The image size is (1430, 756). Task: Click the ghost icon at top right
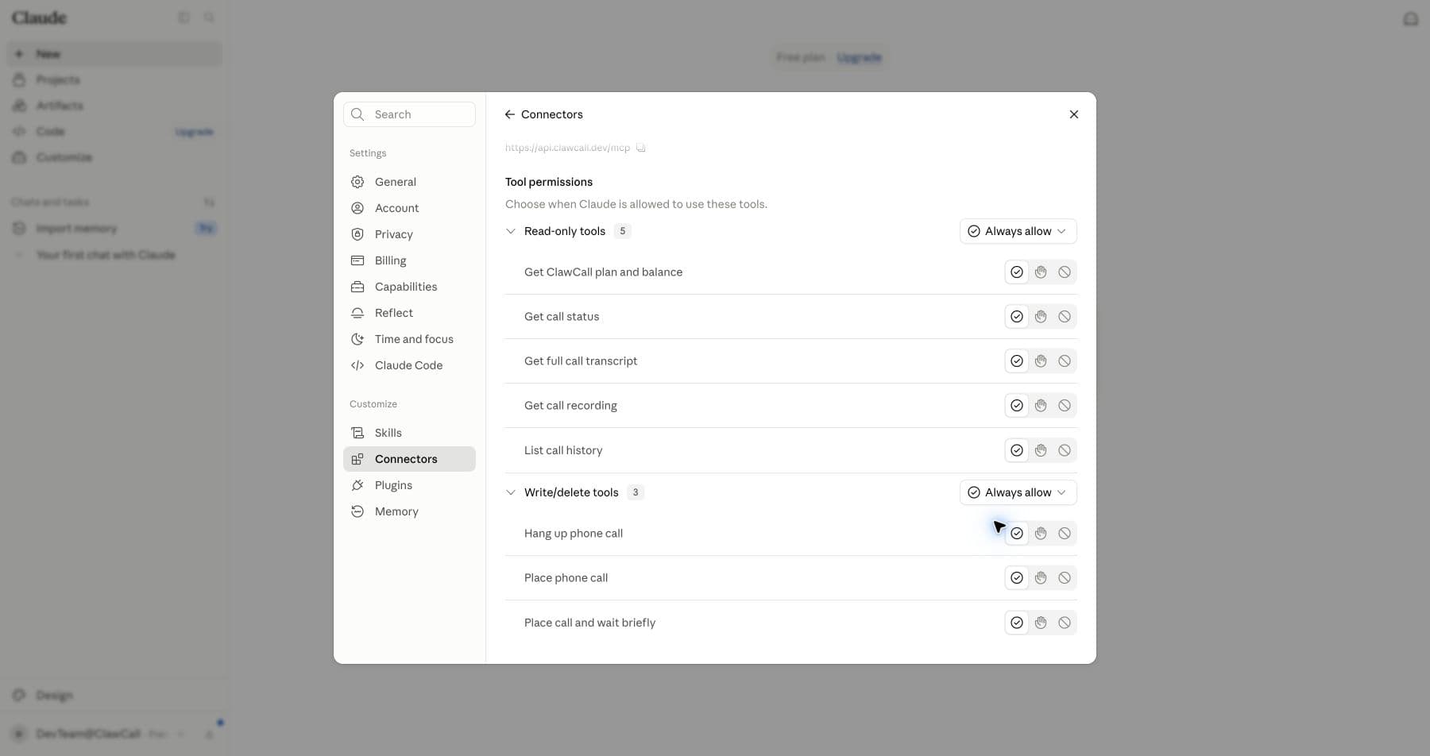tap(1411, 18)
